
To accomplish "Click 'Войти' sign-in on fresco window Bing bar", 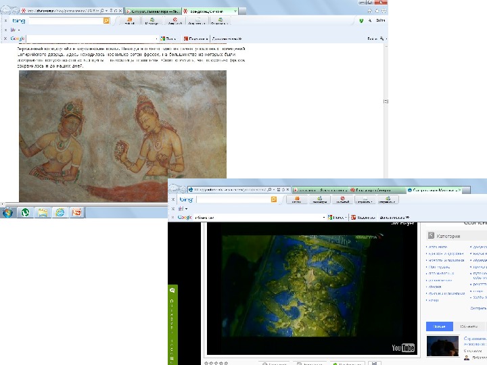I will pos(380,20).
